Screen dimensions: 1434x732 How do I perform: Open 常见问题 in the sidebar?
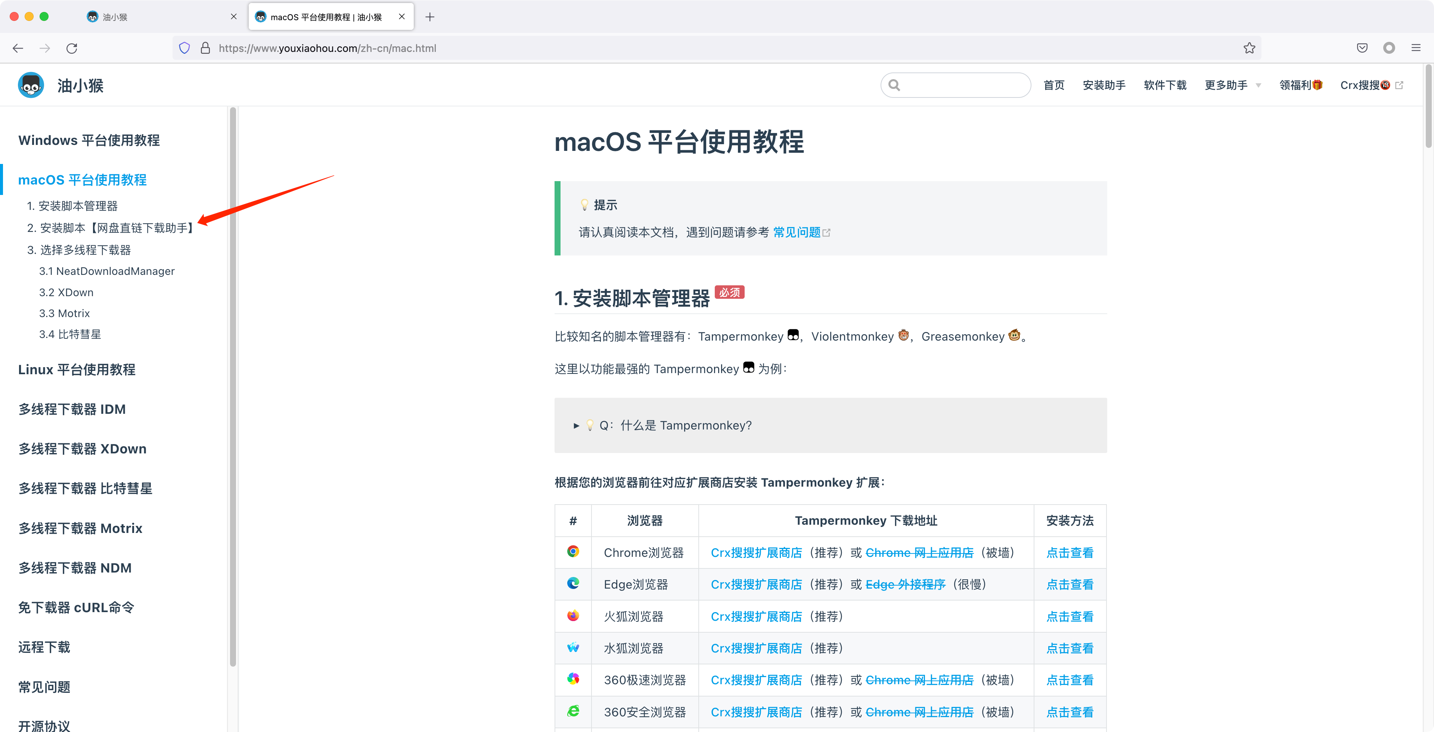point(44,688)
